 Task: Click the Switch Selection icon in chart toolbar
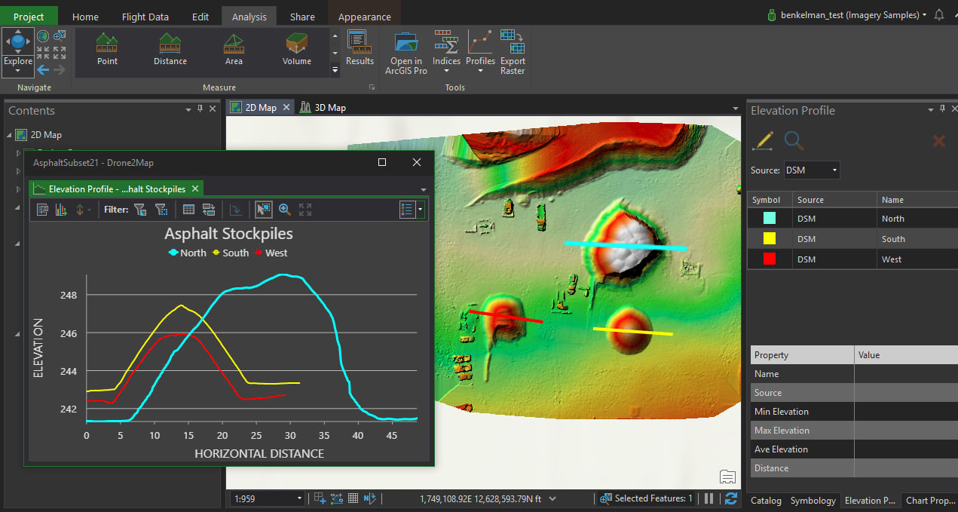point(209,210)
